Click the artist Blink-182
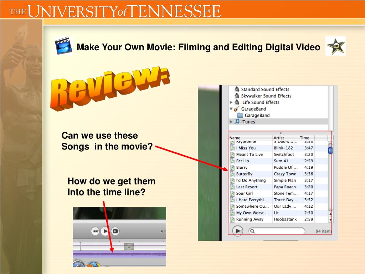This screenshot has height=274, width=365. 283,148
